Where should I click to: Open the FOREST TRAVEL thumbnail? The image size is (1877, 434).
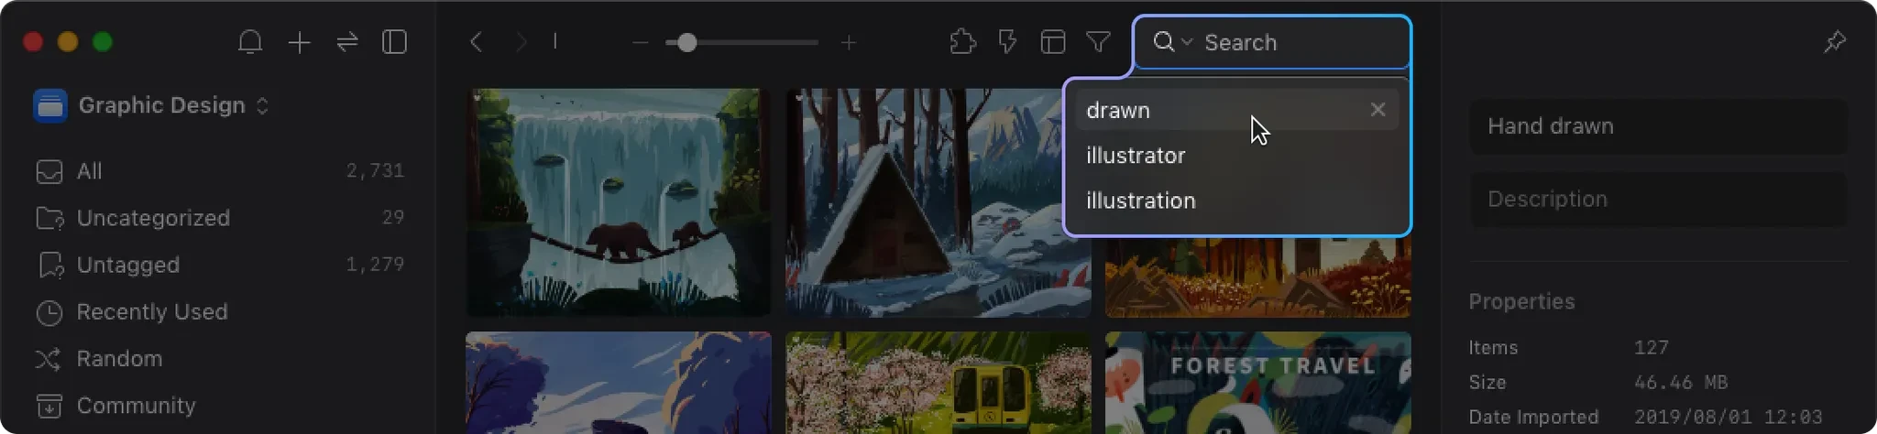(x=1257, y=383)
